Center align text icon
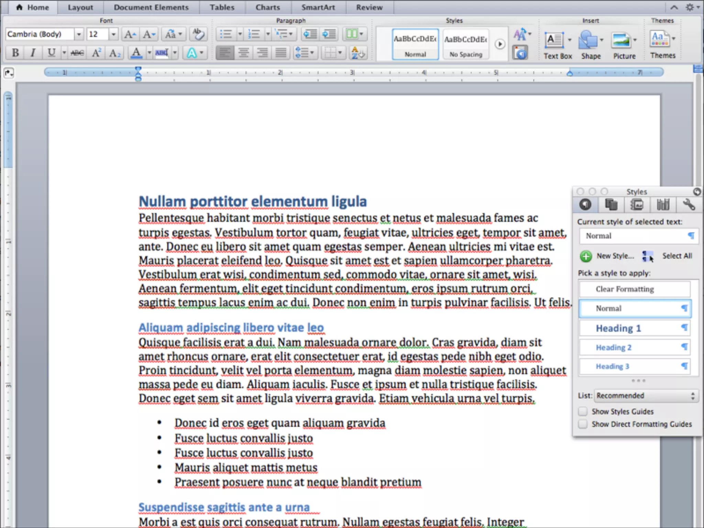 244,53
